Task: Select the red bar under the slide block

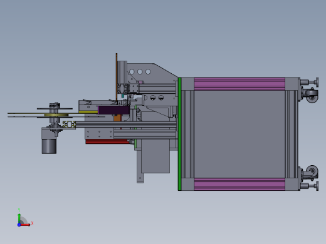Action: pos(107,141)
